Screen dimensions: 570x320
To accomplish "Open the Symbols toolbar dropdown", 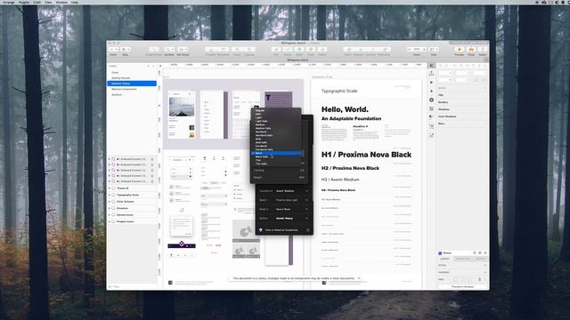I will 169,50.
